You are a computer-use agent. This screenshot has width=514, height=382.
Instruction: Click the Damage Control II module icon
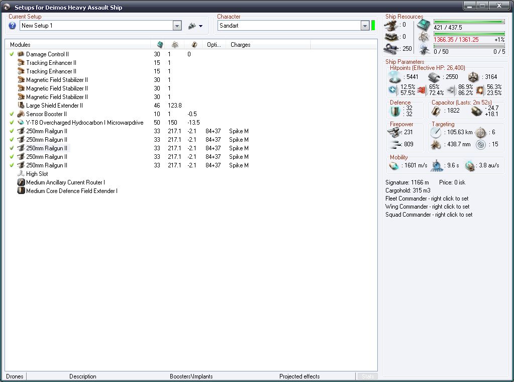coord(21,54)
